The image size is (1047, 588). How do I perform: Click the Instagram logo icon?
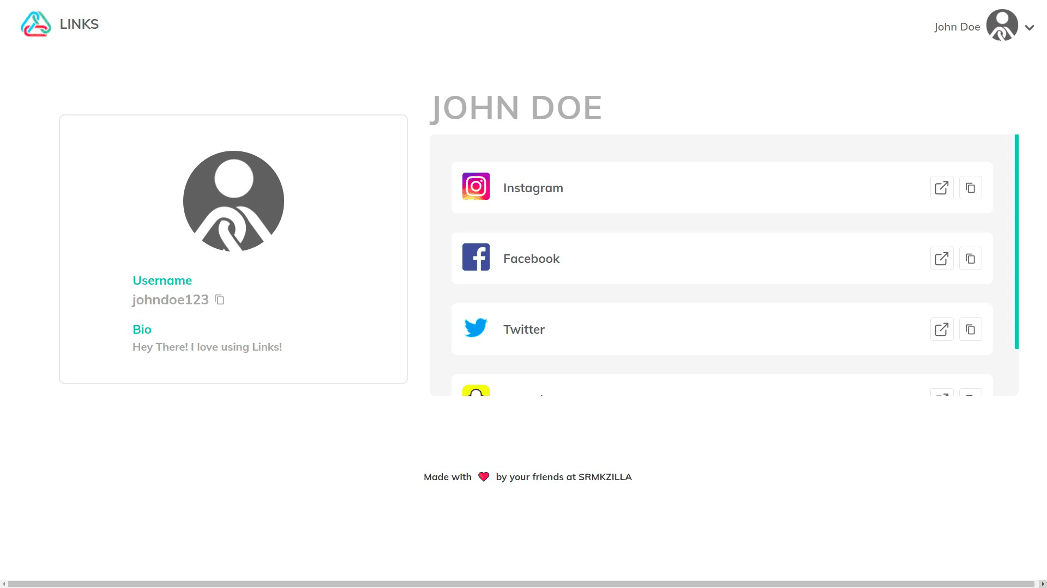click(x=476, y=187)
